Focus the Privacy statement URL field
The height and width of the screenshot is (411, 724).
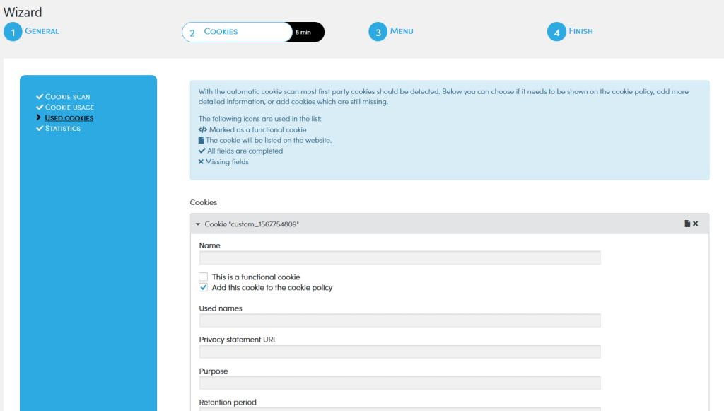point(400,352)
